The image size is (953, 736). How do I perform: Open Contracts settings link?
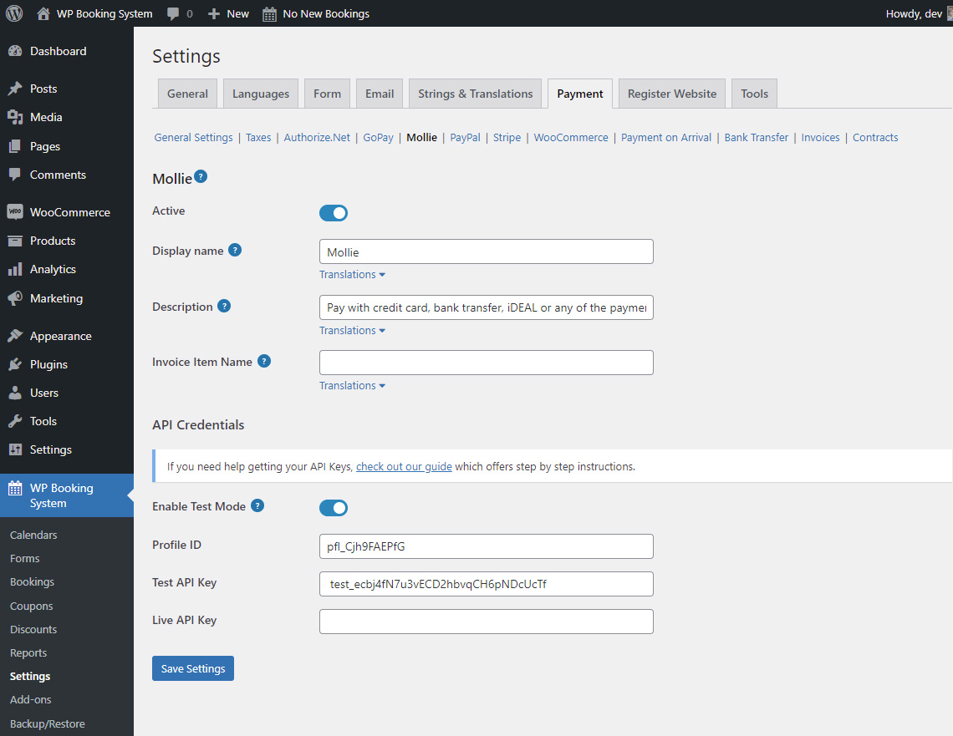[x=875, y=137]
